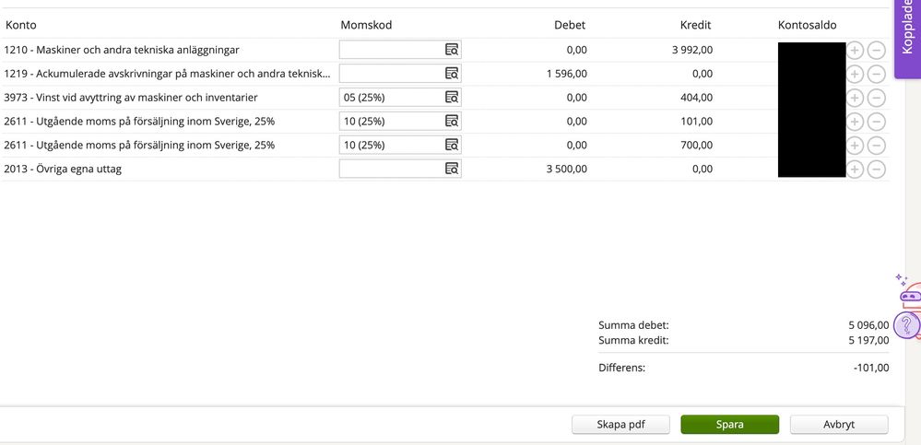This screenshot has height=445, width=921.
Task: Click the empty momskod field for account 1210
Action: click(x=391, y=50)
